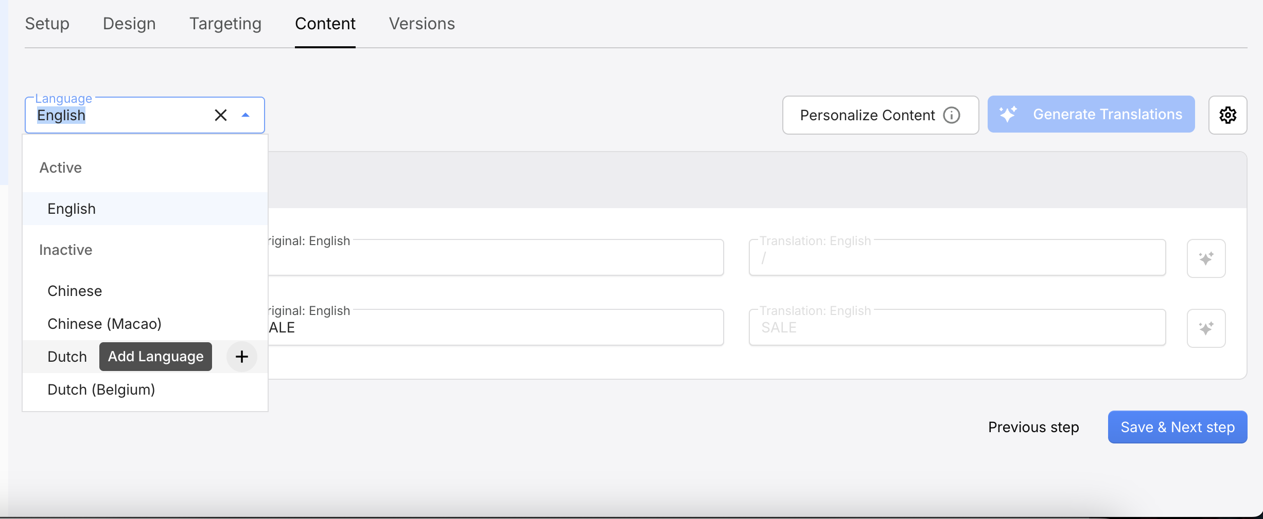
Task: Open the Versions tab
Action: [x=422, y=24]
